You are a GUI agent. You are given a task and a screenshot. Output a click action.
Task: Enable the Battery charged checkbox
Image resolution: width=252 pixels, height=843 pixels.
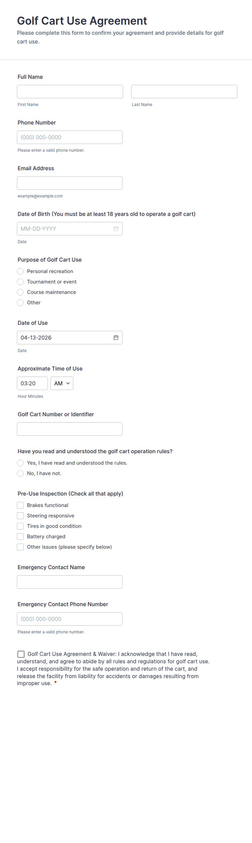(20, 537)
